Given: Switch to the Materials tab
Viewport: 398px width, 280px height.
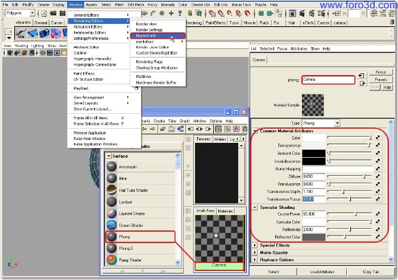Looking at the screenshot, I should 225,211.
